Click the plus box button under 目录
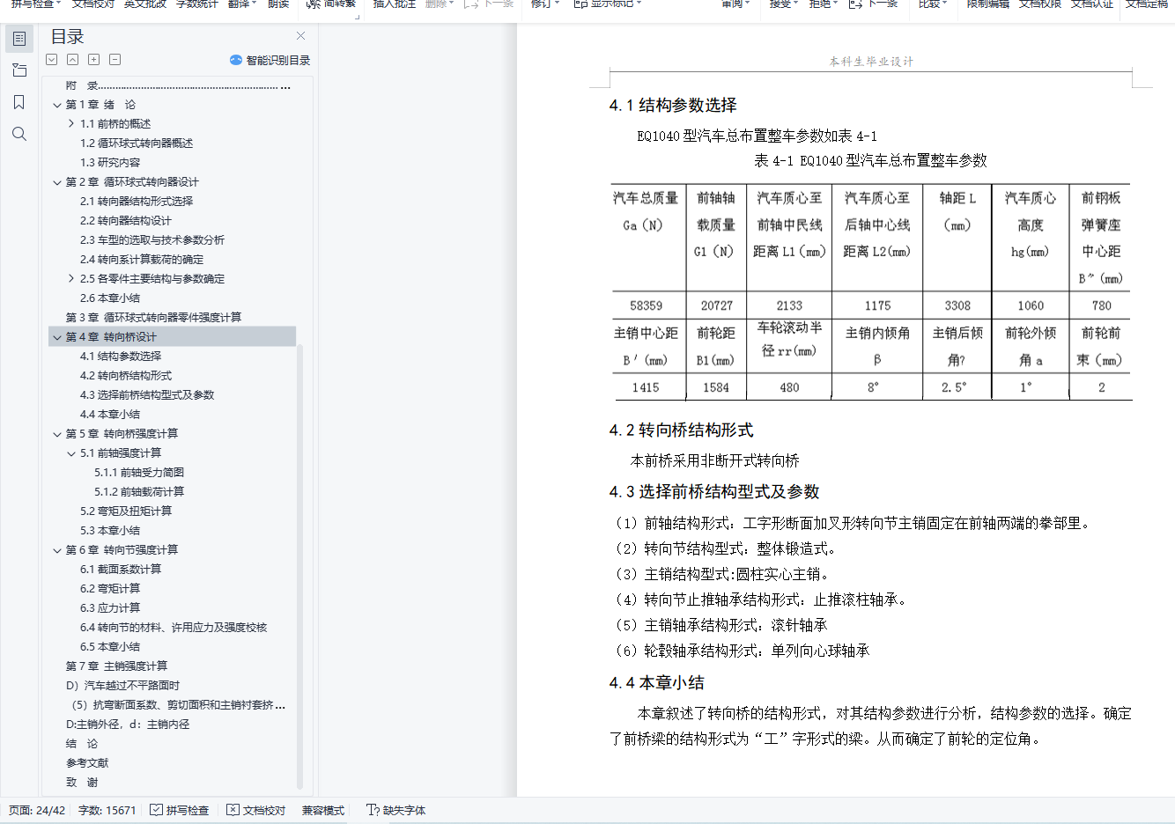The width and height of the screenshot is (1175, 824). point(94,60)
